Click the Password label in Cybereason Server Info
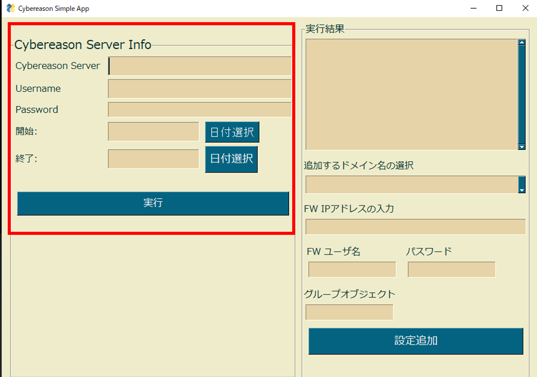The height and width of the screenshot is (377, 537). [37, 110]
